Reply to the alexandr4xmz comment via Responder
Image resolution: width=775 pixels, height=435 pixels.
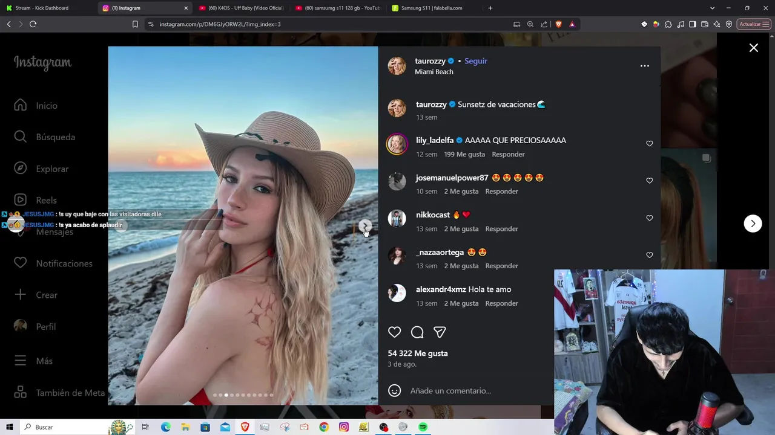502,303
